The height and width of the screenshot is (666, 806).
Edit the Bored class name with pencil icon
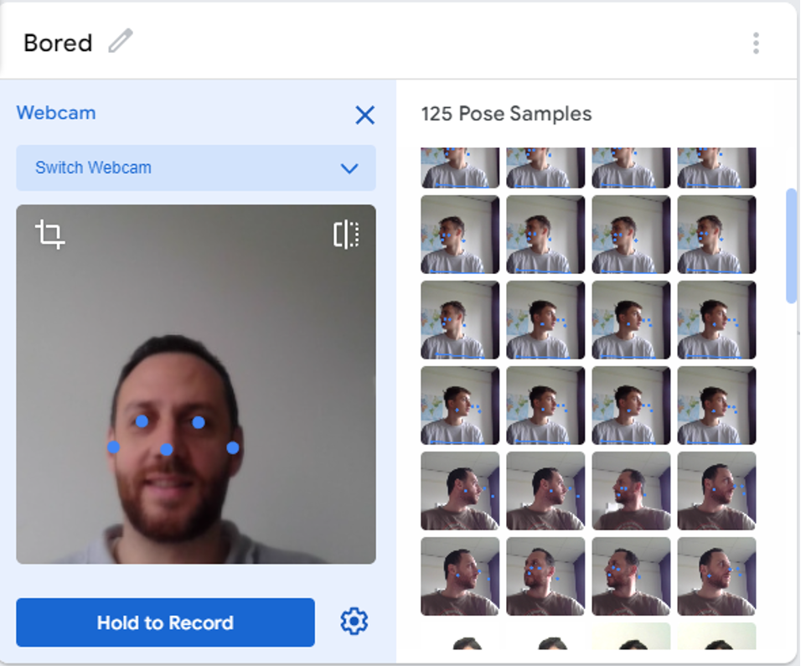pyautogui.click(x=121, y=41)
